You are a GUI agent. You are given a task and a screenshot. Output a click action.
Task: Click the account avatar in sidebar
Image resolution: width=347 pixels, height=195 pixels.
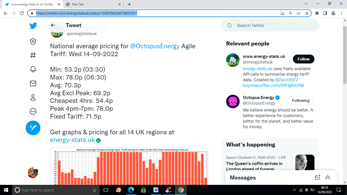click(x=33, y=173)
